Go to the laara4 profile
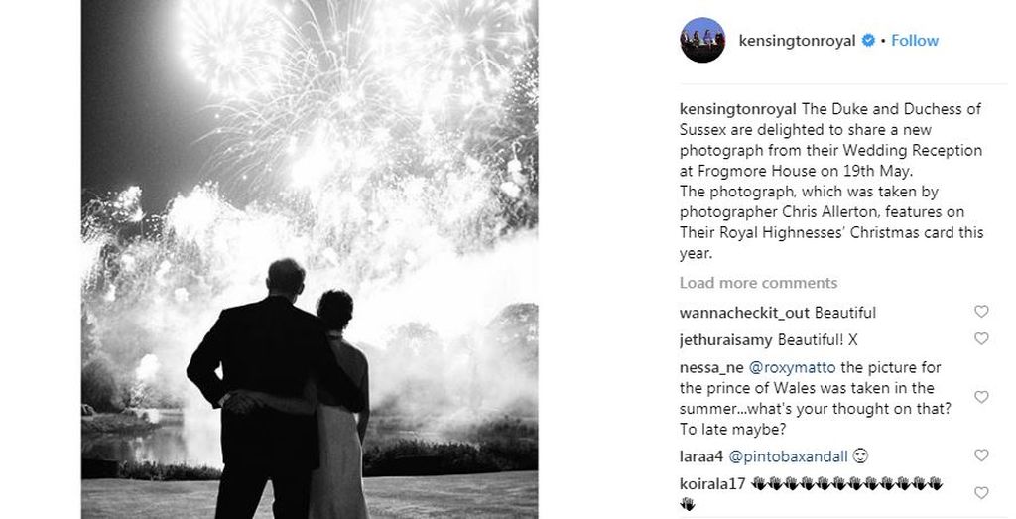This screenshot has width=1016, height=519. (x=701, y=456)
